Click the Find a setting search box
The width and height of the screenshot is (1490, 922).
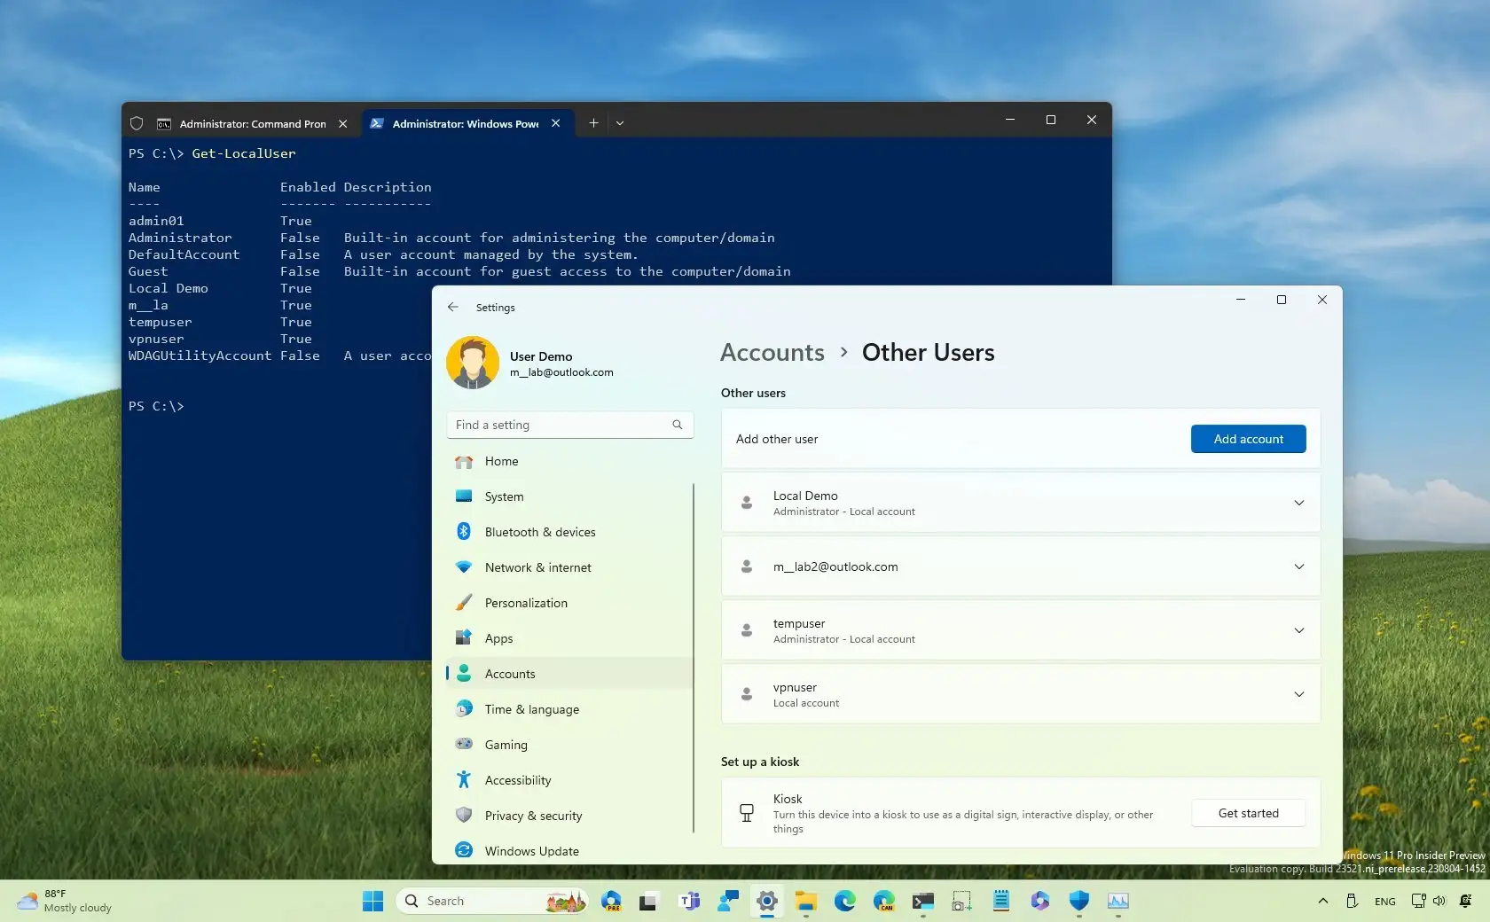click(569, 425)
